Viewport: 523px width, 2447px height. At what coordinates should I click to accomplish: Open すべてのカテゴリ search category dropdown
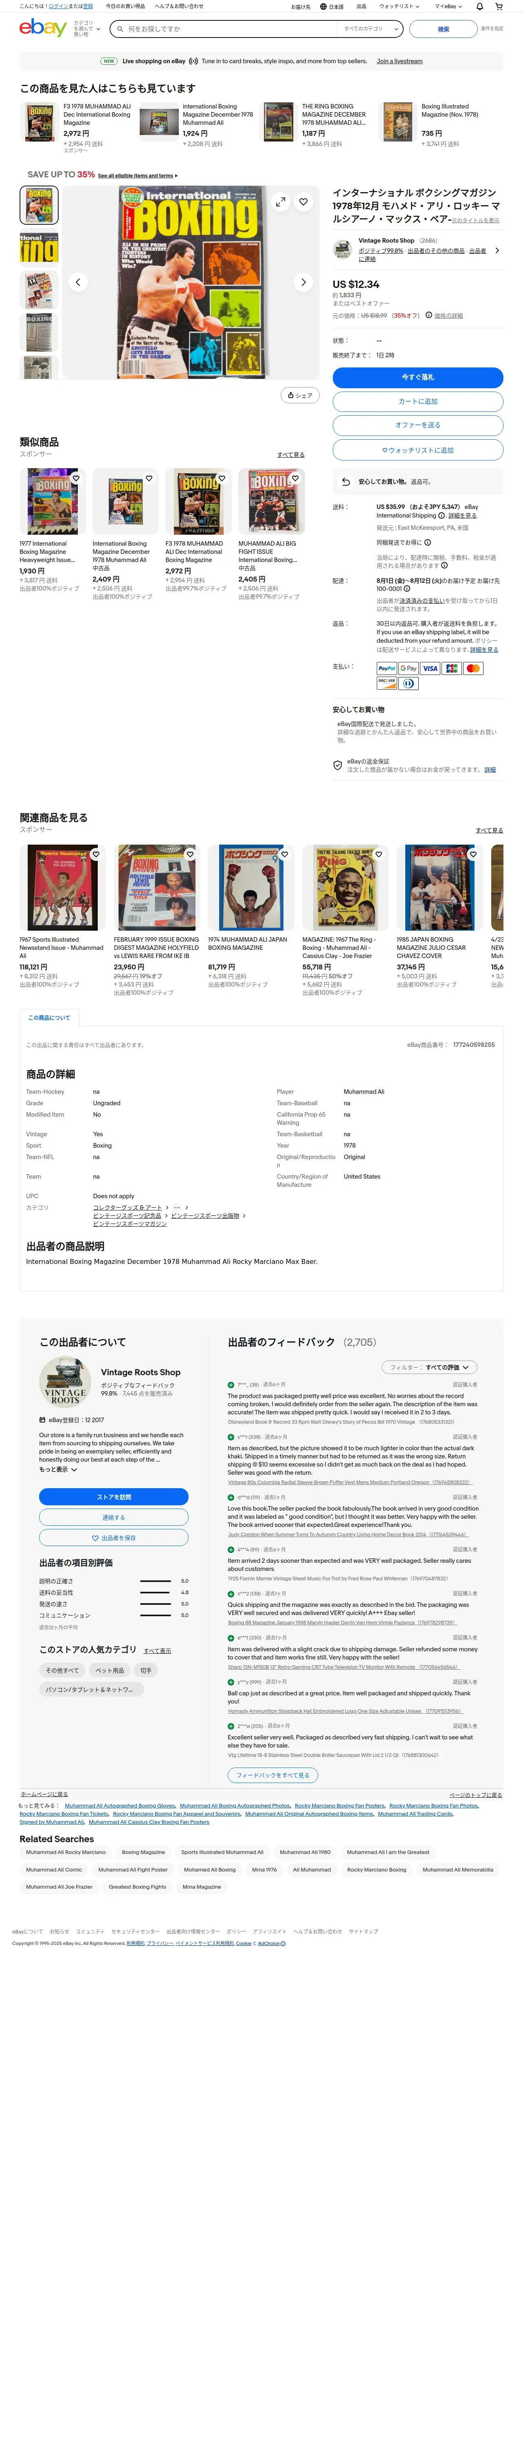370,29
